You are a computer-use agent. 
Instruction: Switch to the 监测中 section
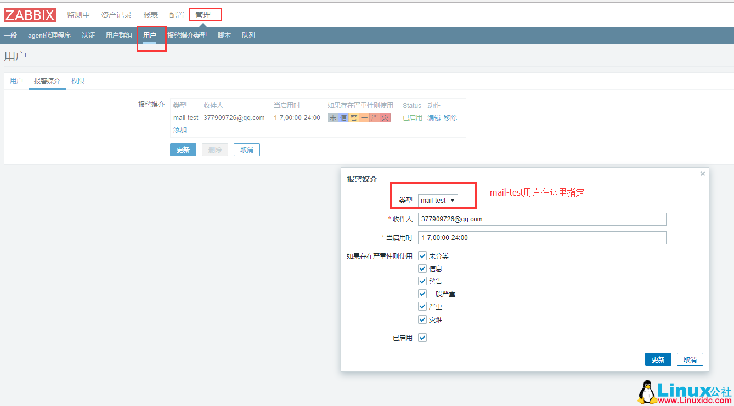(x=78, y=14)
